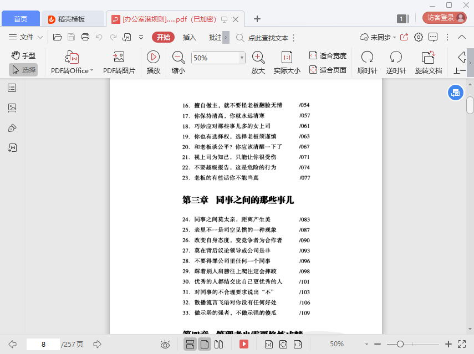Select the 选择 selection tool
This screenshot has height=354, width=474.
[23, 70]
